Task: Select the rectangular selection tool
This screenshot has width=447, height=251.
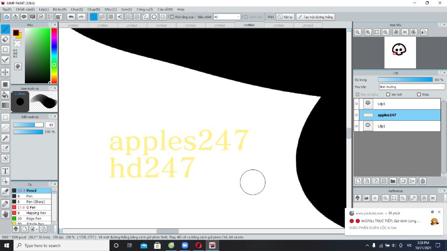Action: point(5,117)
